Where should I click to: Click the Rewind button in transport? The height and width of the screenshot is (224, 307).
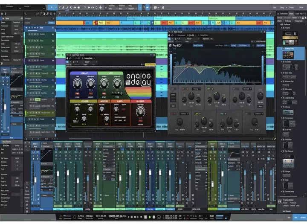tap(132, 217)
